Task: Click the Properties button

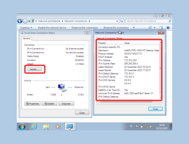Action: pyautogui.click(x=32, y=104)
